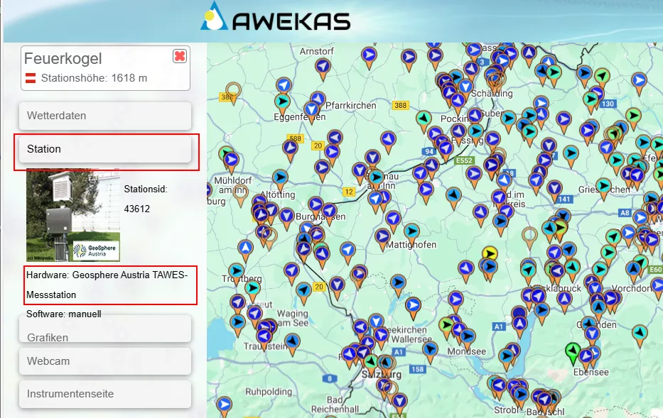
Task: Click the marker left of Ruhpolding label
Action: click(224, 407)
